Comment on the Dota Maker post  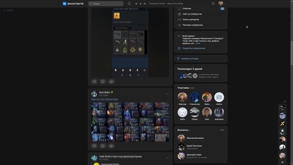point(103,146)
